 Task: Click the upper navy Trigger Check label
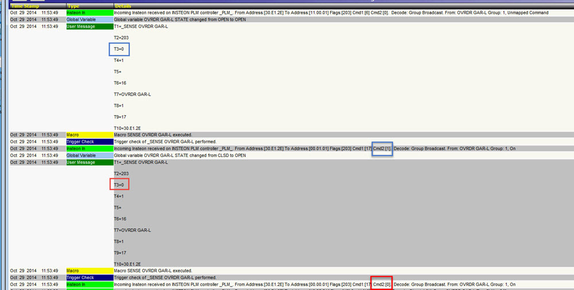tap(80, 142)
